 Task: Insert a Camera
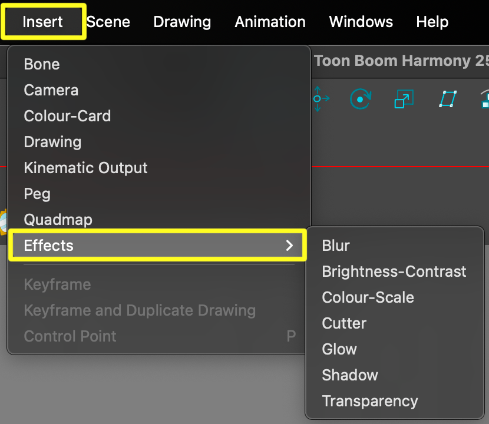(51, 90)
